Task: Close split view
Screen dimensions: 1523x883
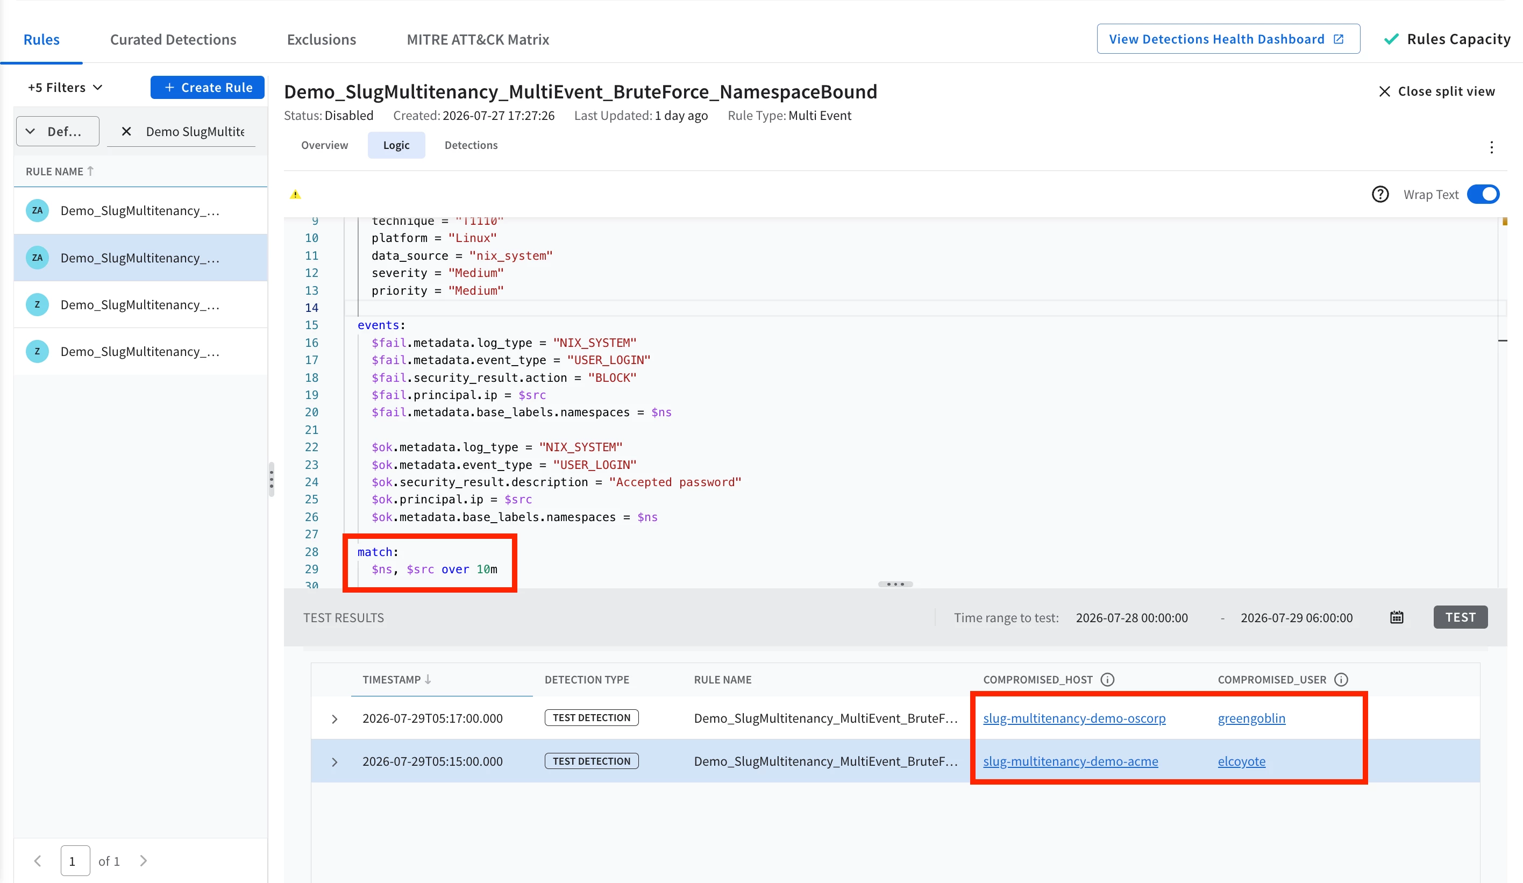Action: click(x=1436, y=91)
